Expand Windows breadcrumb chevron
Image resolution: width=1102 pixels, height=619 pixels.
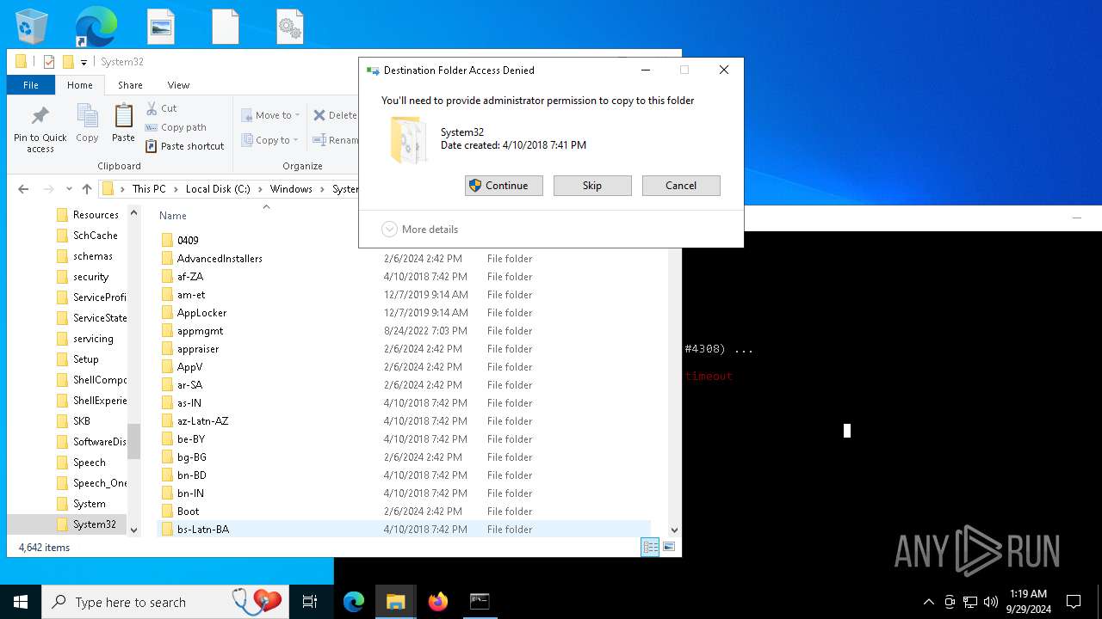(x=322, y=189)
